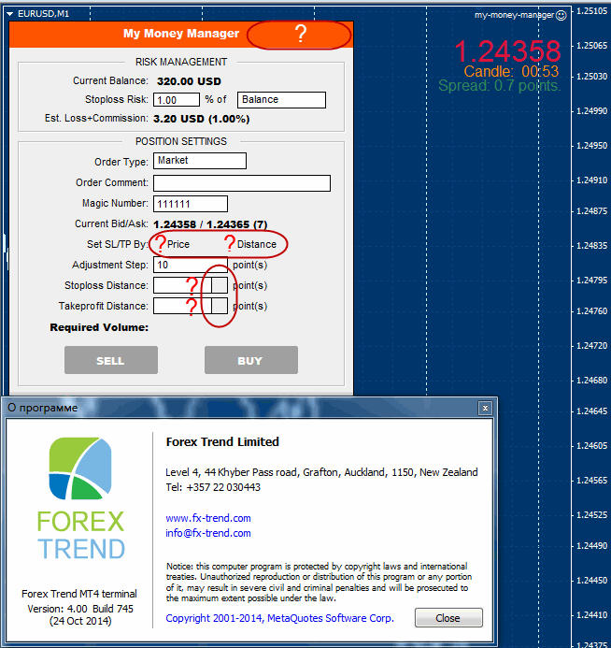
Task: Open the Order Type Market selector
Action: pos(200,161)
